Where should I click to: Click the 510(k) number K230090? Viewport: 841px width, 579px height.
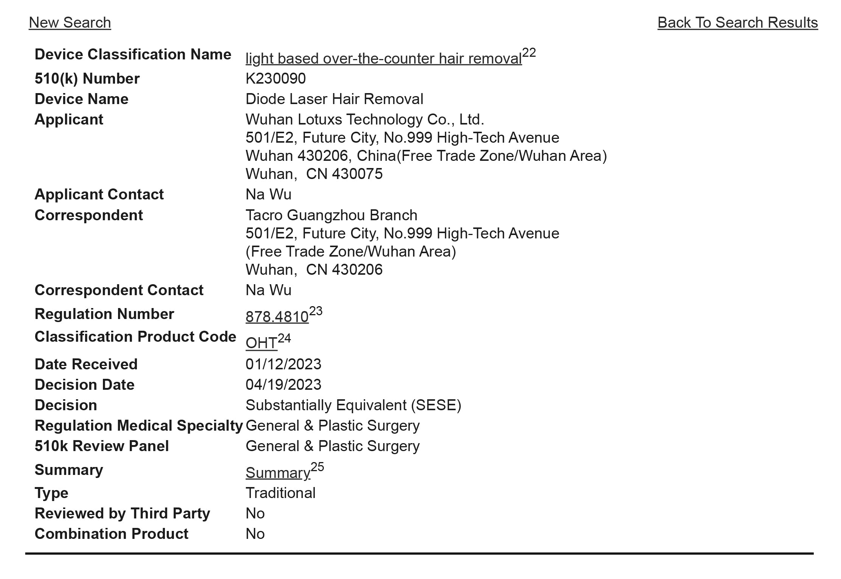point(275,79)
